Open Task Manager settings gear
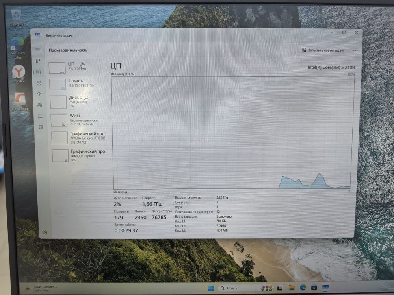 click(x=45, y=232)
